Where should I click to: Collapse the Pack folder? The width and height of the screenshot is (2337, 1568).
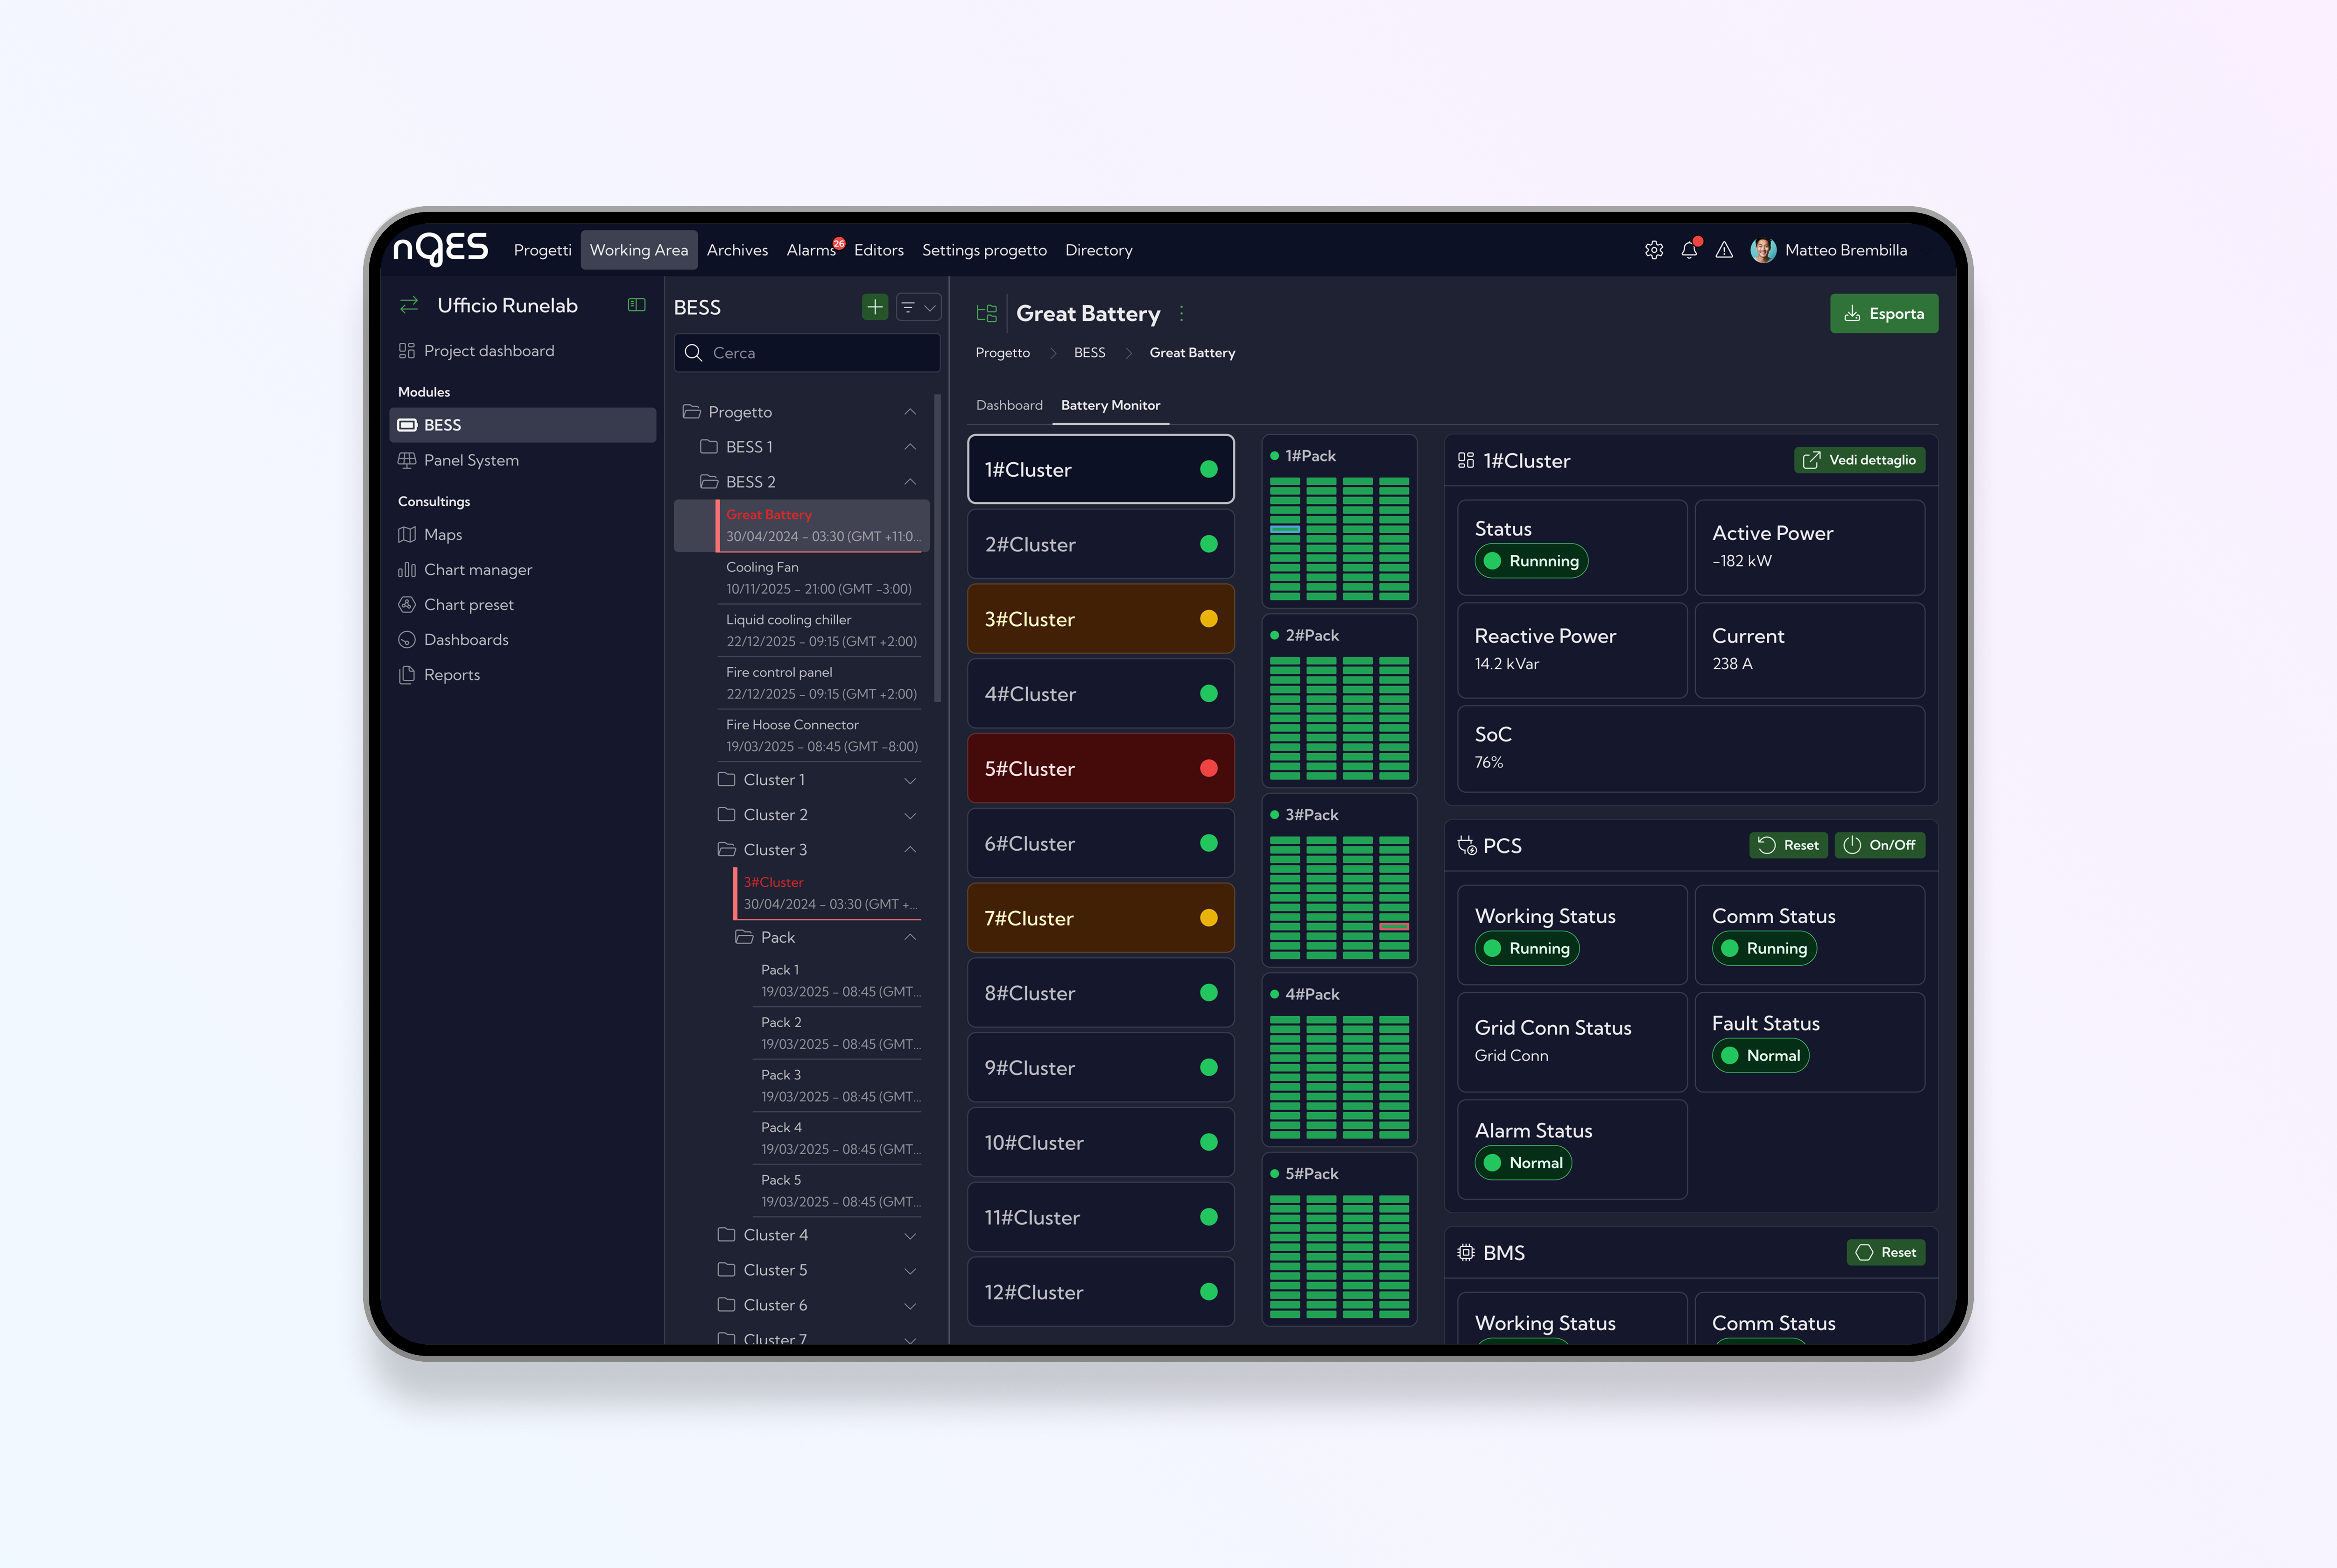pos(910,937)
